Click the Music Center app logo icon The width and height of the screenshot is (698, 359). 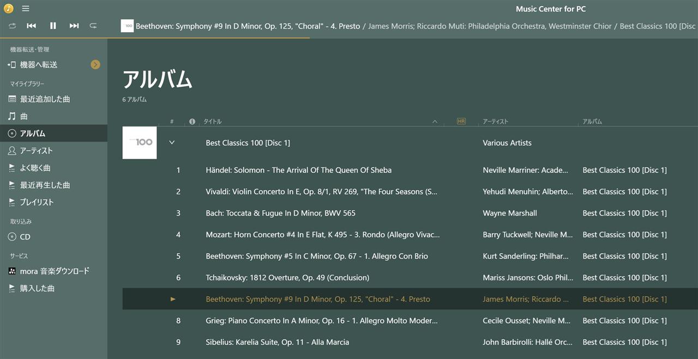coord(9,8)
